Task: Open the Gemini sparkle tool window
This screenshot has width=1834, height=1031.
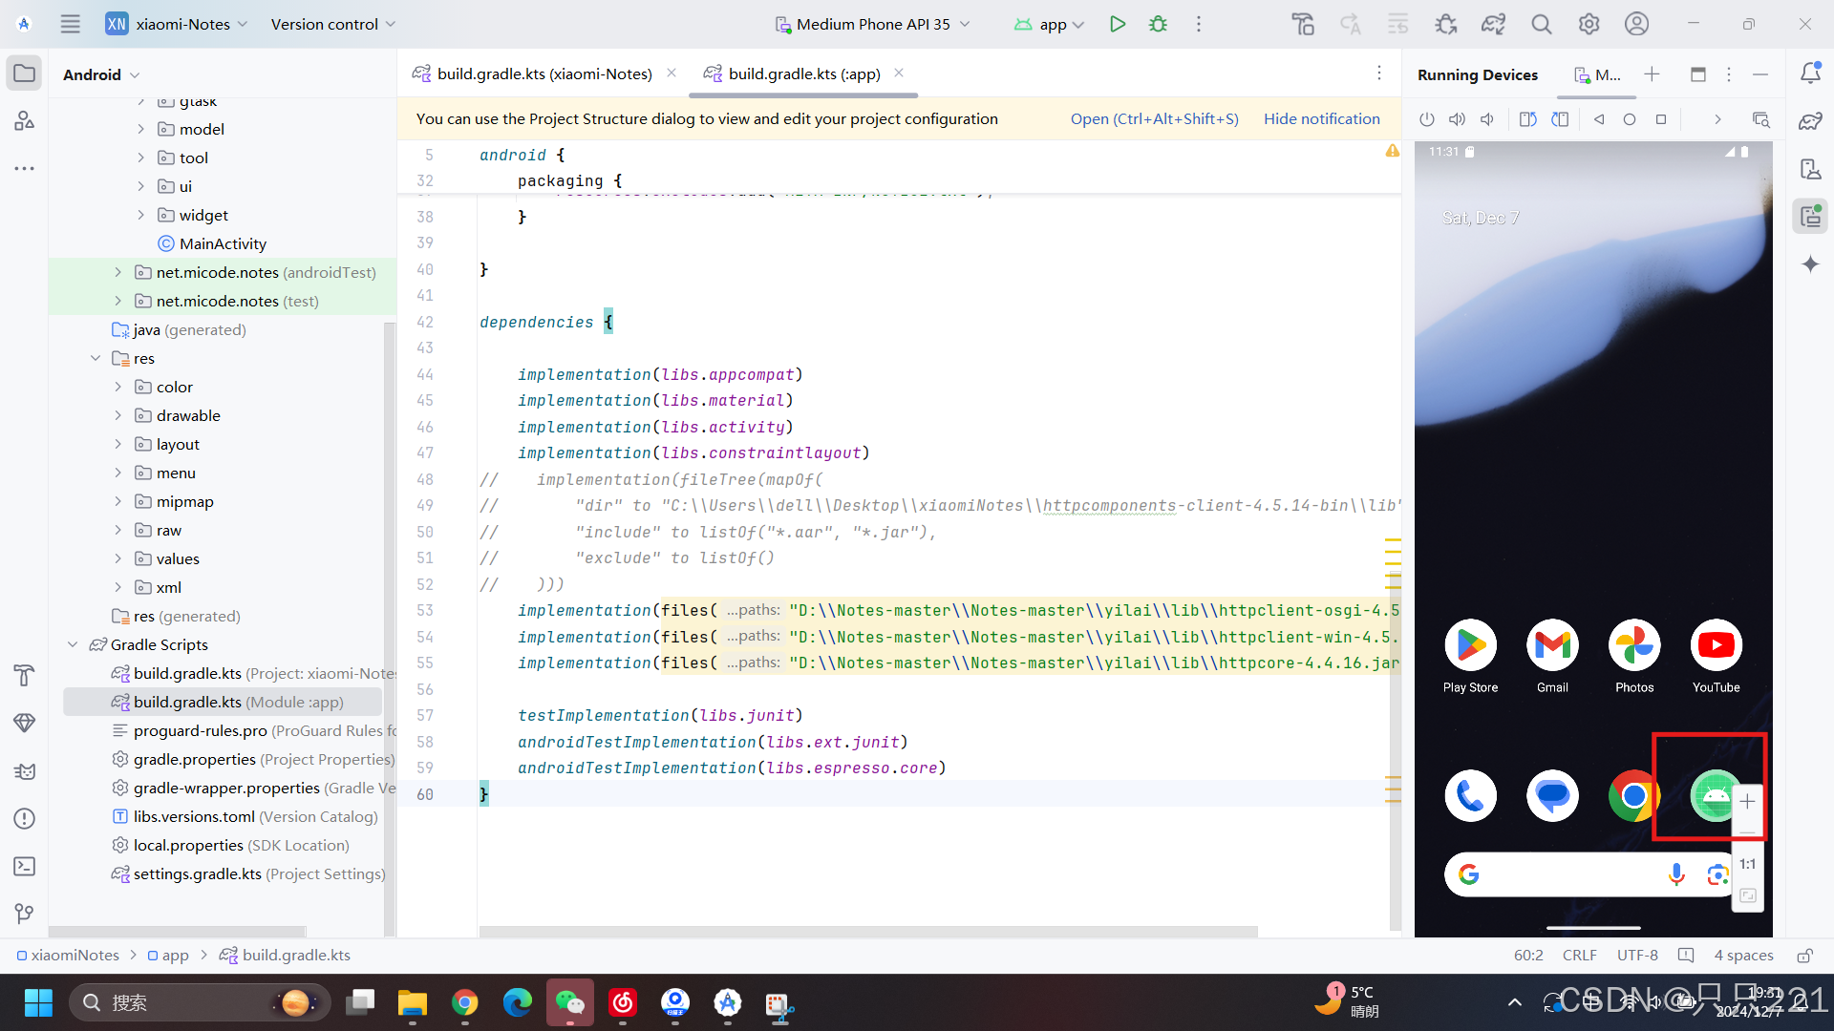Action: coord(1810,264)
